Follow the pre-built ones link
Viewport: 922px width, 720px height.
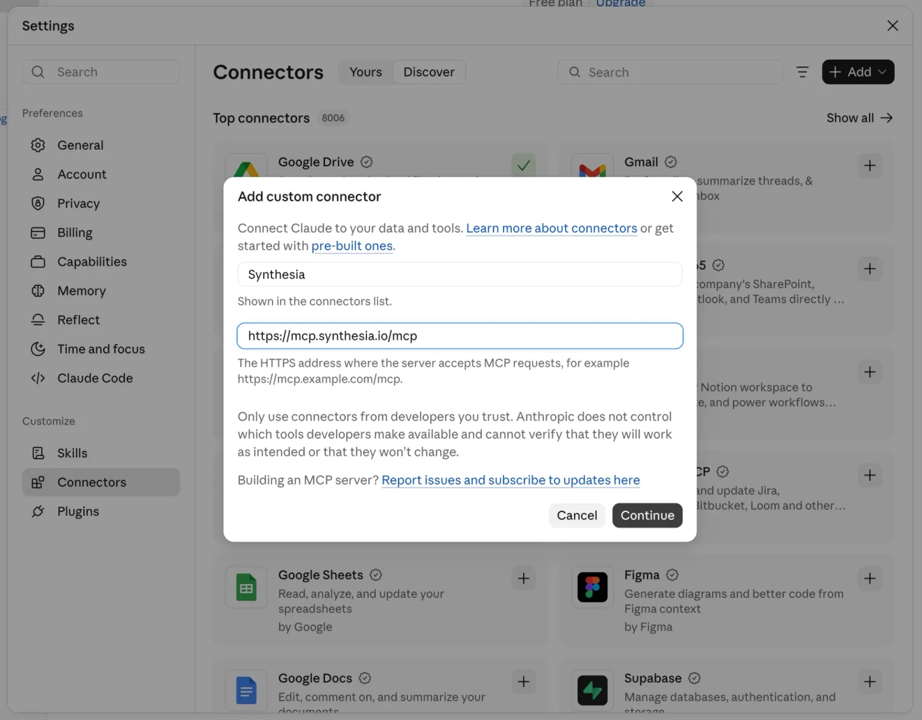pos(352,246)
